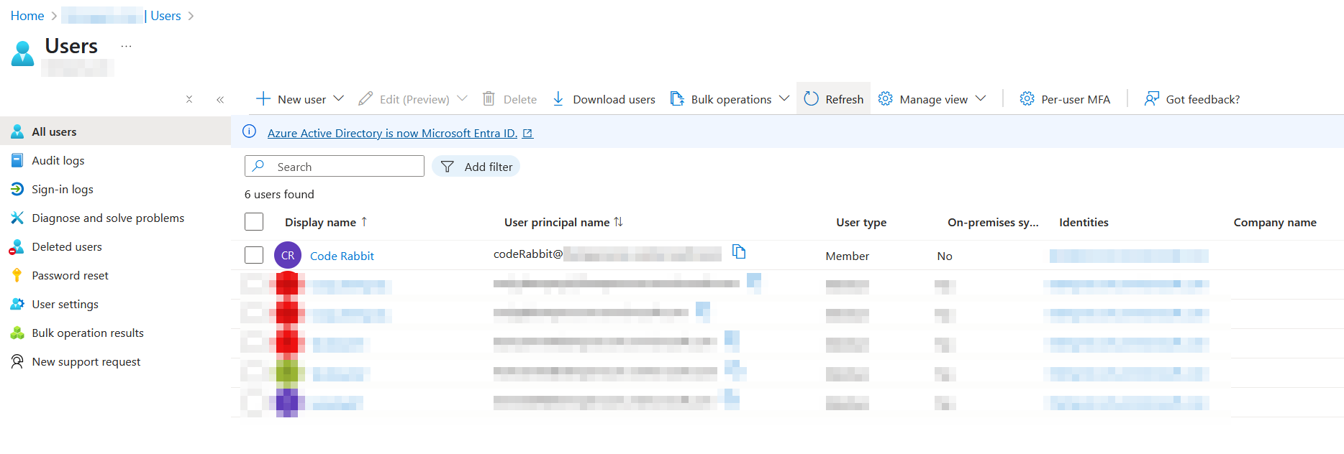Open the Code Rabbit user profile
This screenshot has height=454, width=1344.
coord(342,256)
